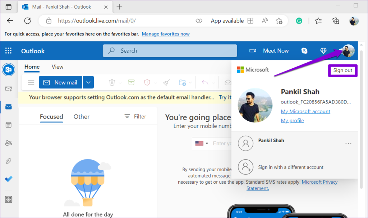Delete the email with the trash icon
This screenshot has width=368, height=218.
pos(111,82)
